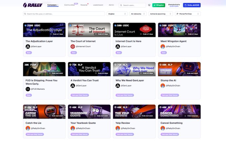Image resolution: width=226 pixels, height=142 pixels.
Task: Click RallyOnChain avatar on Stump the AI card
Action: pyautogui.click(x=163, y=86)
